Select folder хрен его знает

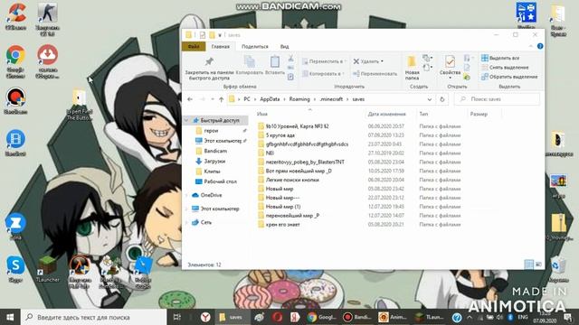[282, 225]
